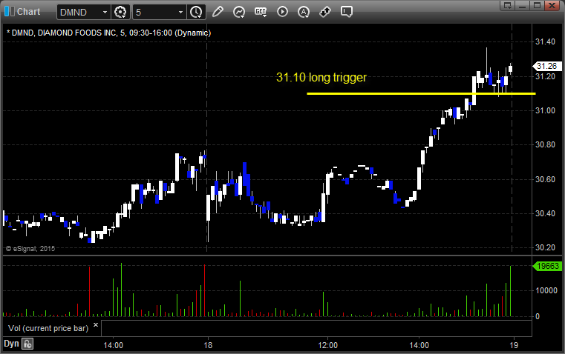Click the '18' date label on time axis
The image size is (565, 354).
tap(208, 345)
